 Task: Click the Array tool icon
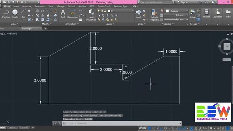[48, 20]
